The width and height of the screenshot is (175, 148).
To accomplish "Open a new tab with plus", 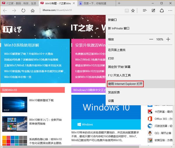I will 119,3.
